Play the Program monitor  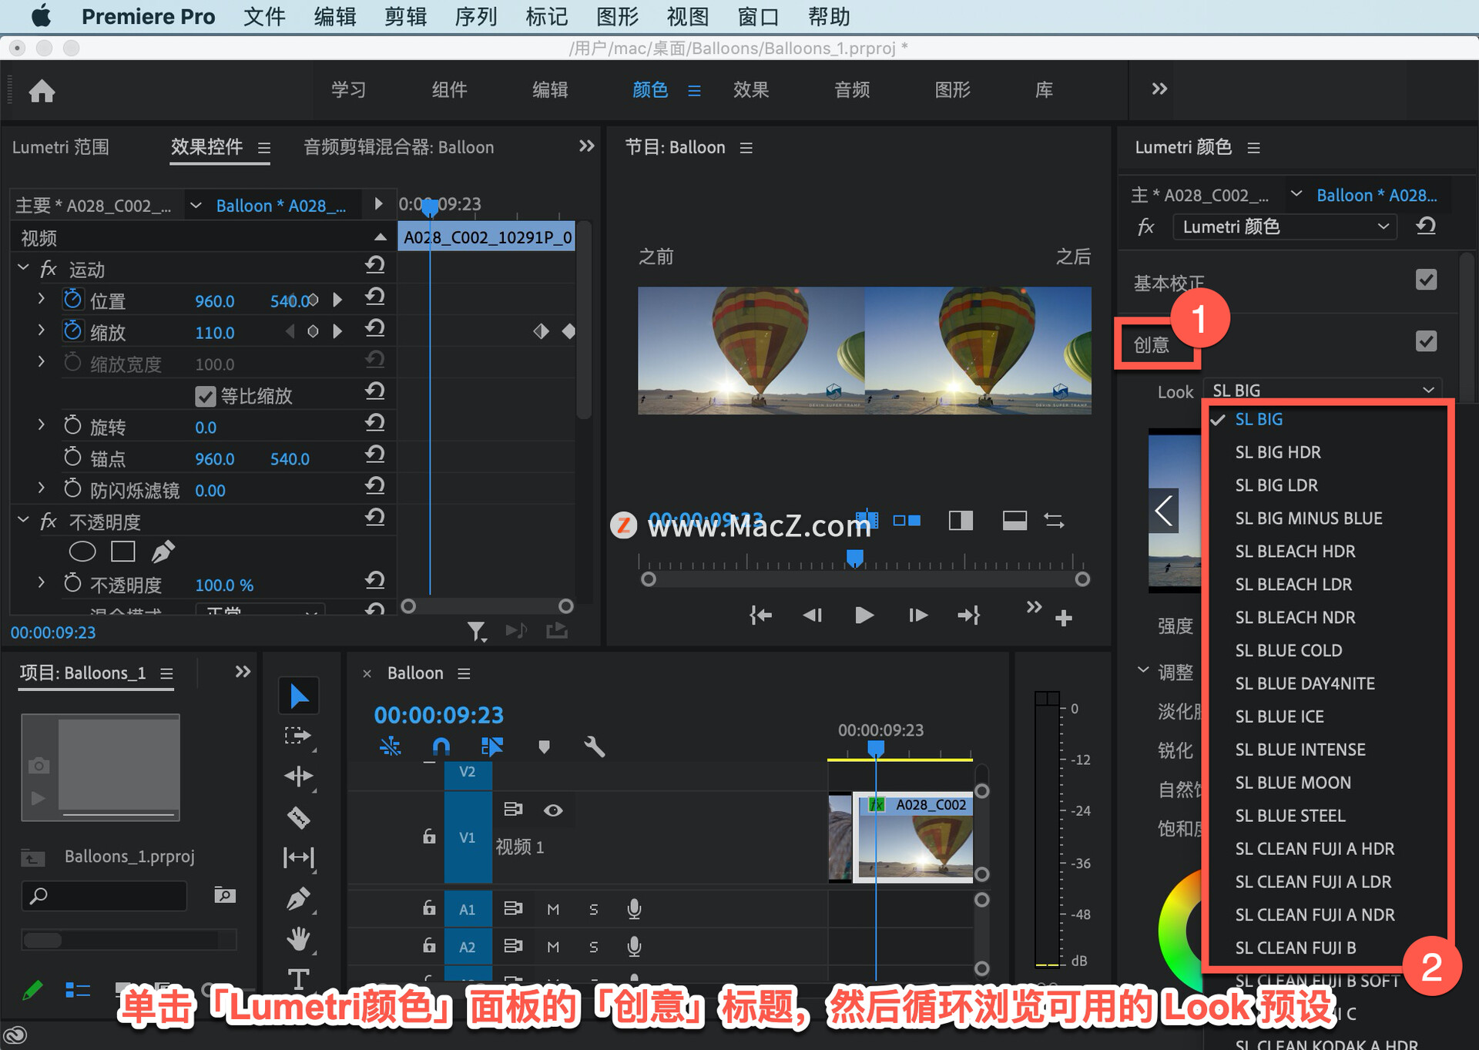864,615
